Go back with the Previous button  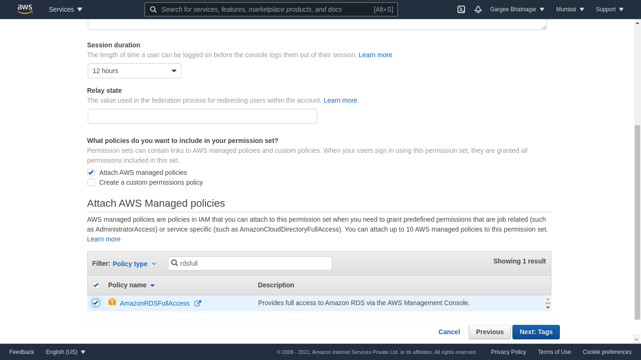pos(489,332)
